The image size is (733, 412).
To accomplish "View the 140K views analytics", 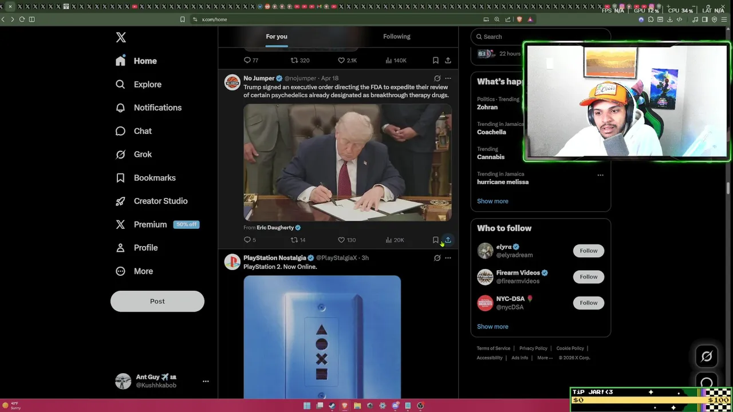I will (x=396, y=60).
